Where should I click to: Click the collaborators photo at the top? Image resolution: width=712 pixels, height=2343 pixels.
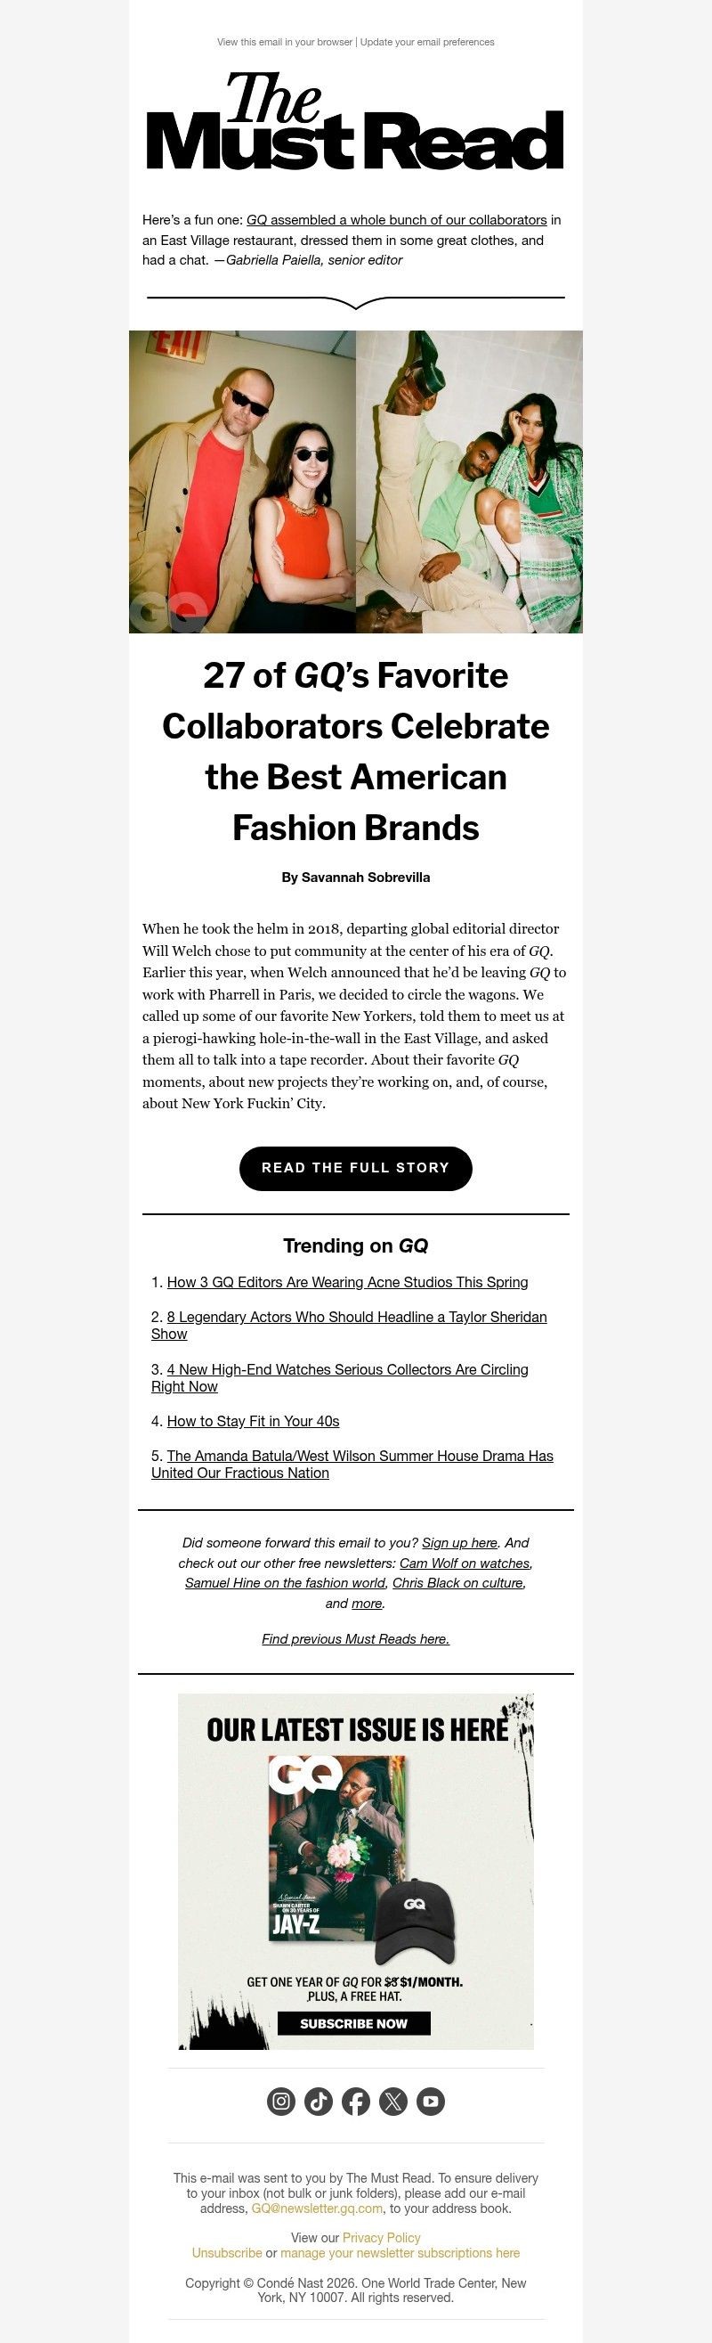click(354, 480)
